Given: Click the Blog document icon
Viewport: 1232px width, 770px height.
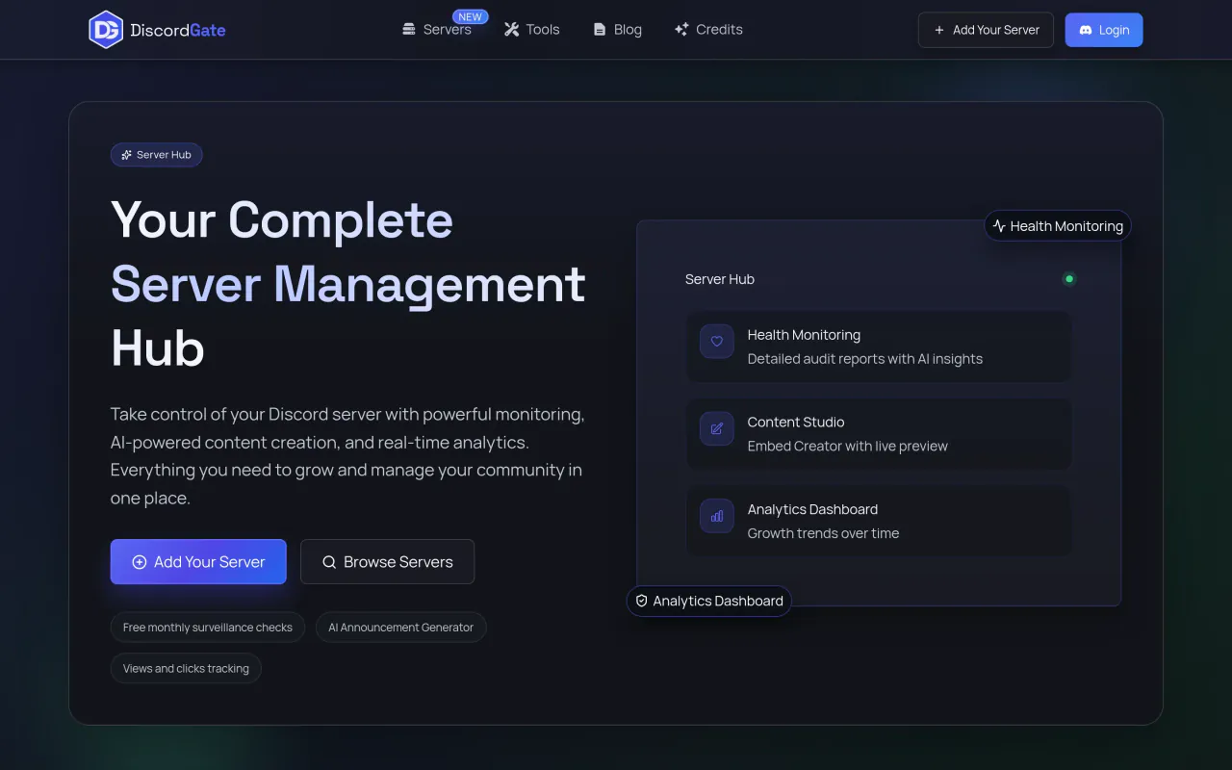Looking at the screenshot, I should (x=600, y=30).
